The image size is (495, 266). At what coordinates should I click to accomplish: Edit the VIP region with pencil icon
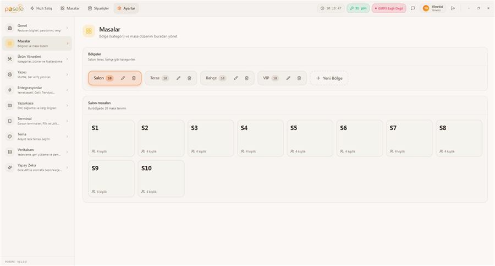(x=288, y=78)
